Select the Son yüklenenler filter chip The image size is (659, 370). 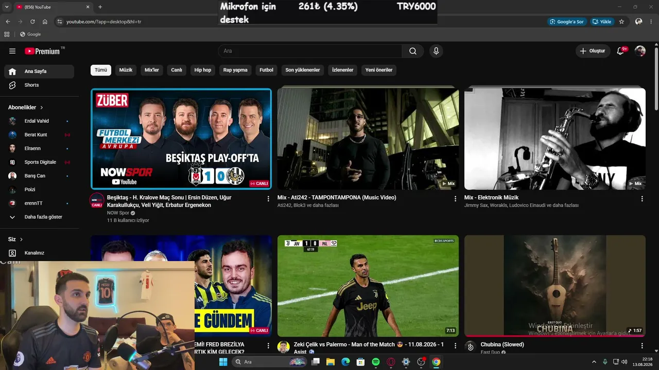pos(303,70)
